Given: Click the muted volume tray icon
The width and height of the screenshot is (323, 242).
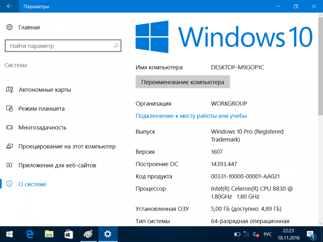Looking at the screenshot, I should click(256, 234).
